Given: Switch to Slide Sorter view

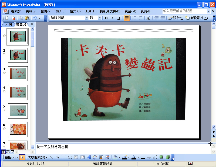Looking at the screenshot, I should click(8, 152).
